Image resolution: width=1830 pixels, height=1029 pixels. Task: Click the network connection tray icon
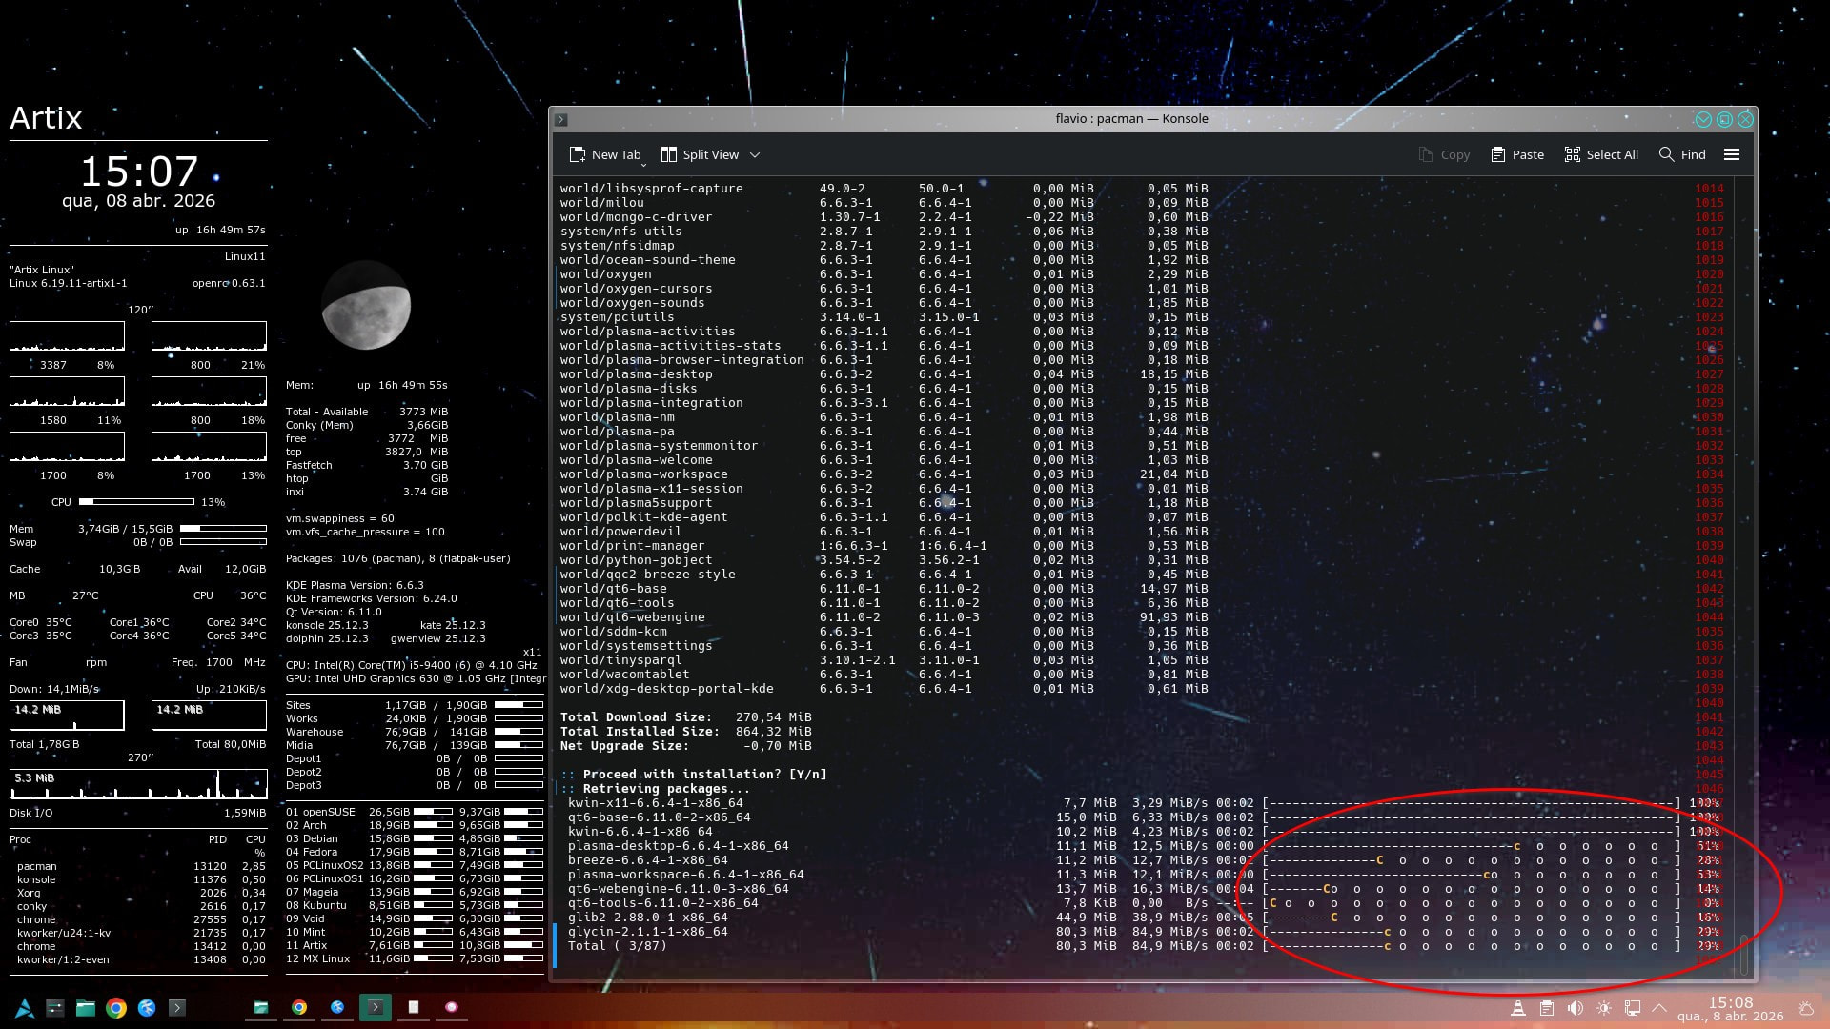point(1633,1008)
